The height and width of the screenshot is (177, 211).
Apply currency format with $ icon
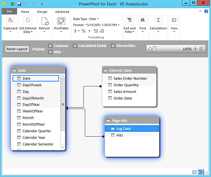[75, 31]
